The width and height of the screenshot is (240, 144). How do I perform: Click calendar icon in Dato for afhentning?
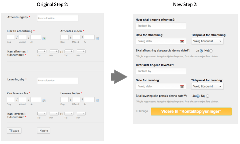[182, 41]
